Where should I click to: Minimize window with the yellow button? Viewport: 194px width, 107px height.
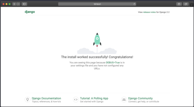(7, 4)
